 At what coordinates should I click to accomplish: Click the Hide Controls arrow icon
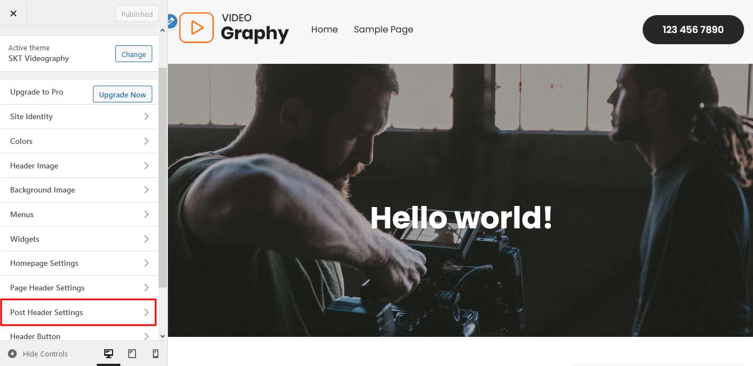pyautogui.click(x=12, y=354)
